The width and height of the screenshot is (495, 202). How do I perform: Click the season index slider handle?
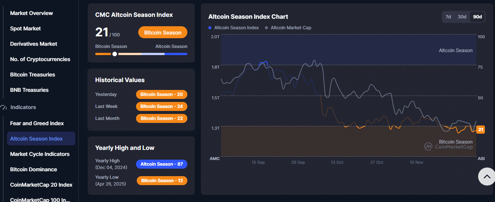[x=115, y=54]
